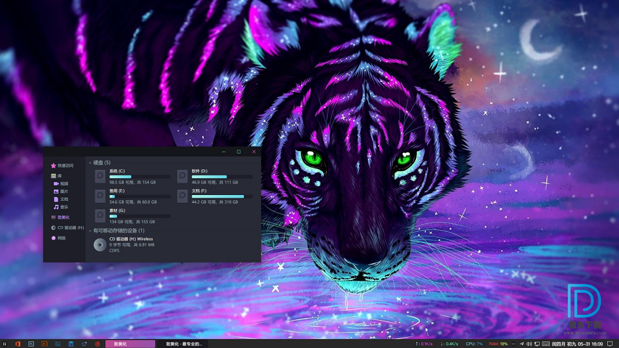This screenshot has height=348, width=619.
Task: Launch Photoshop from the taskbar
Action: (31, 343)
